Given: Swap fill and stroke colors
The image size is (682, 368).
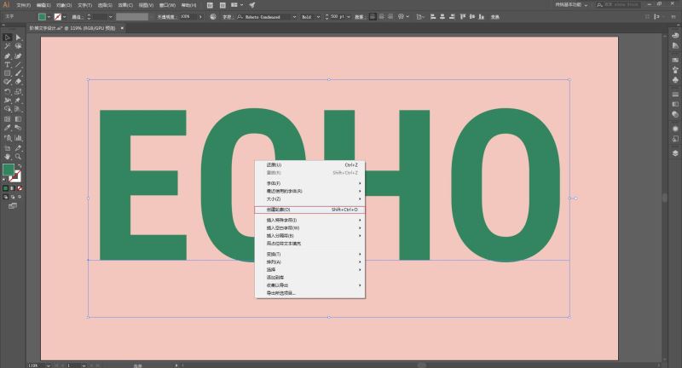Looking at the screenshot, I should pyautogui.click(x=20, y=166).
